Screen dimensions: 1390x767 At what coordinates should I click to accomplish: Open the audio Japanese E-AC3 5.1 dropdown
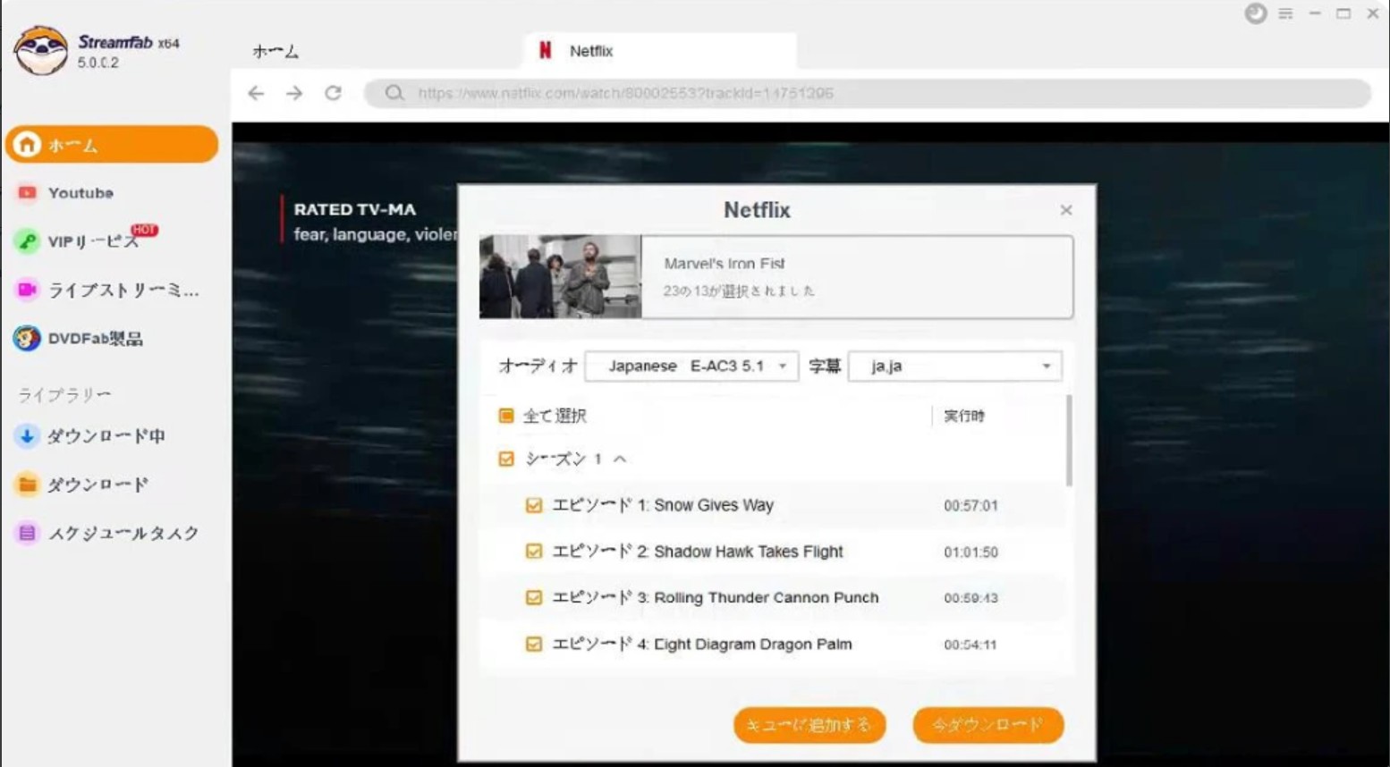[x=691, y=366]
